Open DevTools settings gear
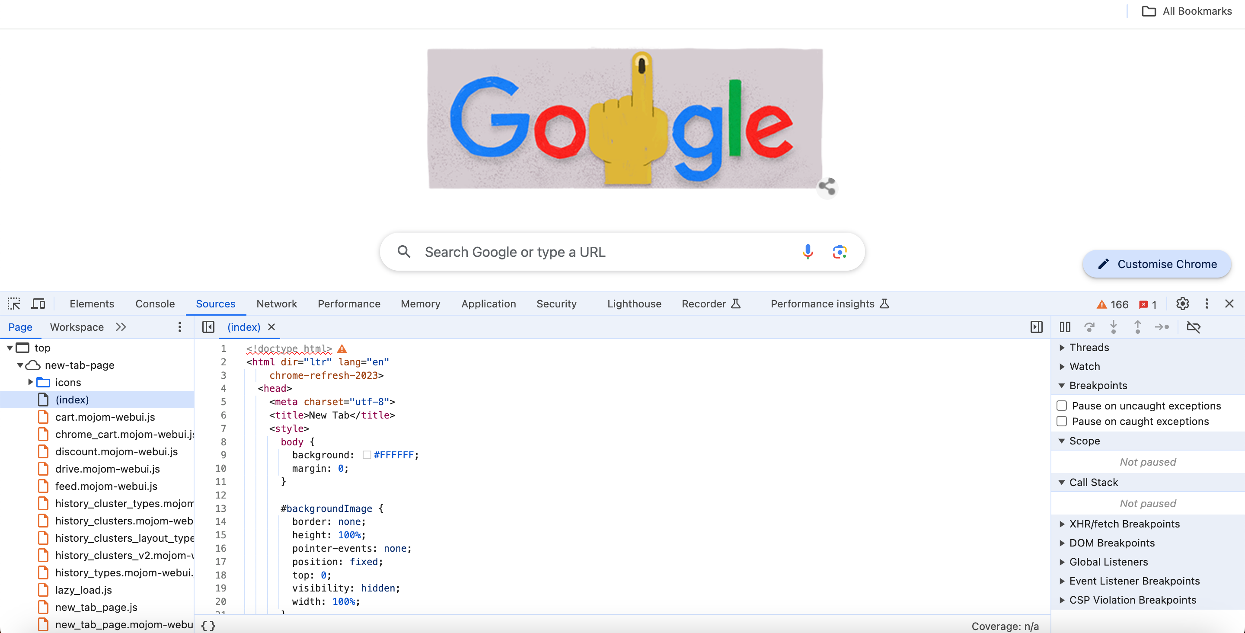This screenshot has width=1245, height=633. point(1182,304)
